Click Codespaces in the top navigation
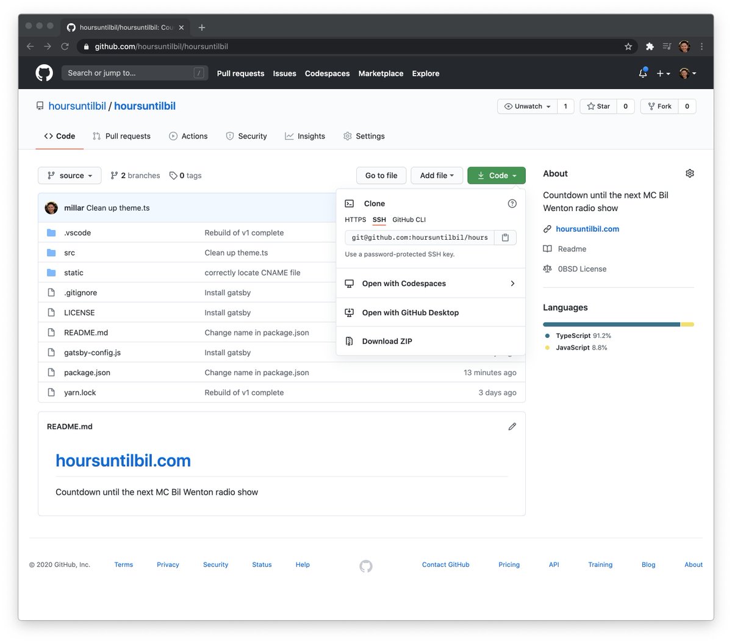Viewport: 732px width, 643px height. pyautogui.click(x=327, y=73)
